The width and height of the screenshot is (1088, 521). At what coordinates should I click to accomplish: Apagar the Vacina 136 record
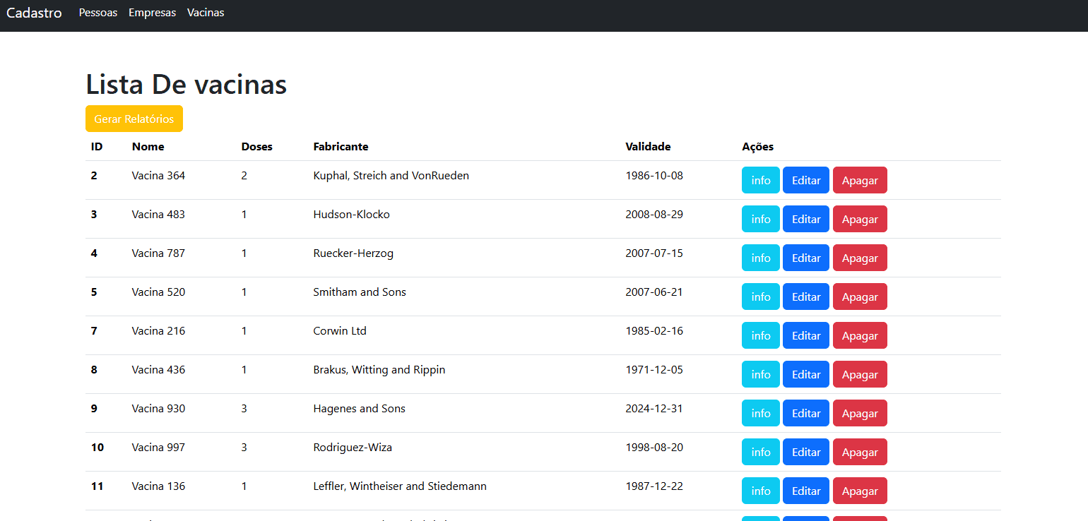tap(860, 491)
